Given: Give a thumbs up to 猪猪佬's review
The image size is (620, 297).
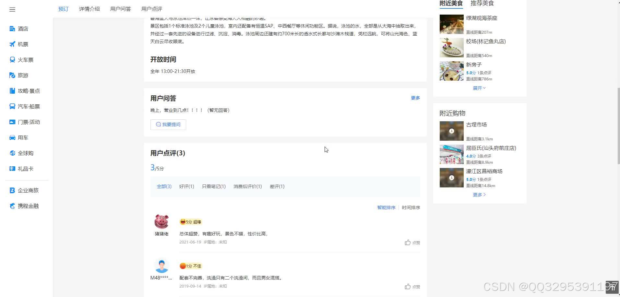Looking at the screenshot, I should pos(412,242).
